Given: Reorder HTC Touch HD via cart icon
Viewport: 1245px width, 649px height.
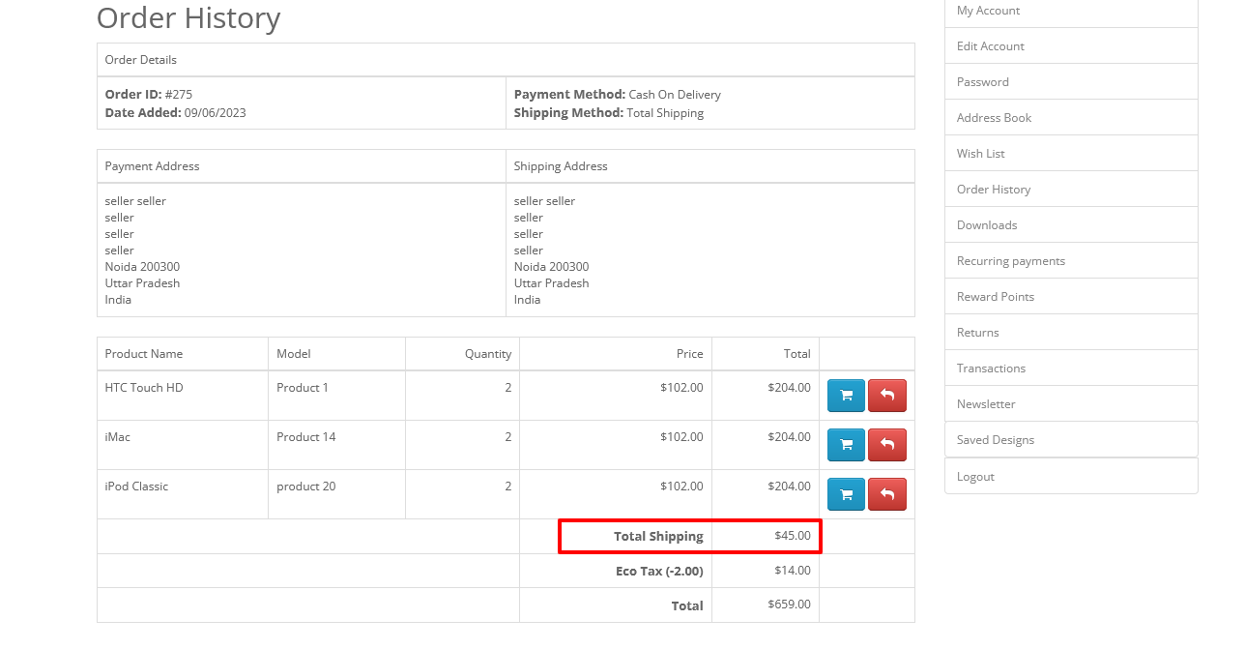Looking at the screenshot, I should pyautogui.click(x=846, y=396).
